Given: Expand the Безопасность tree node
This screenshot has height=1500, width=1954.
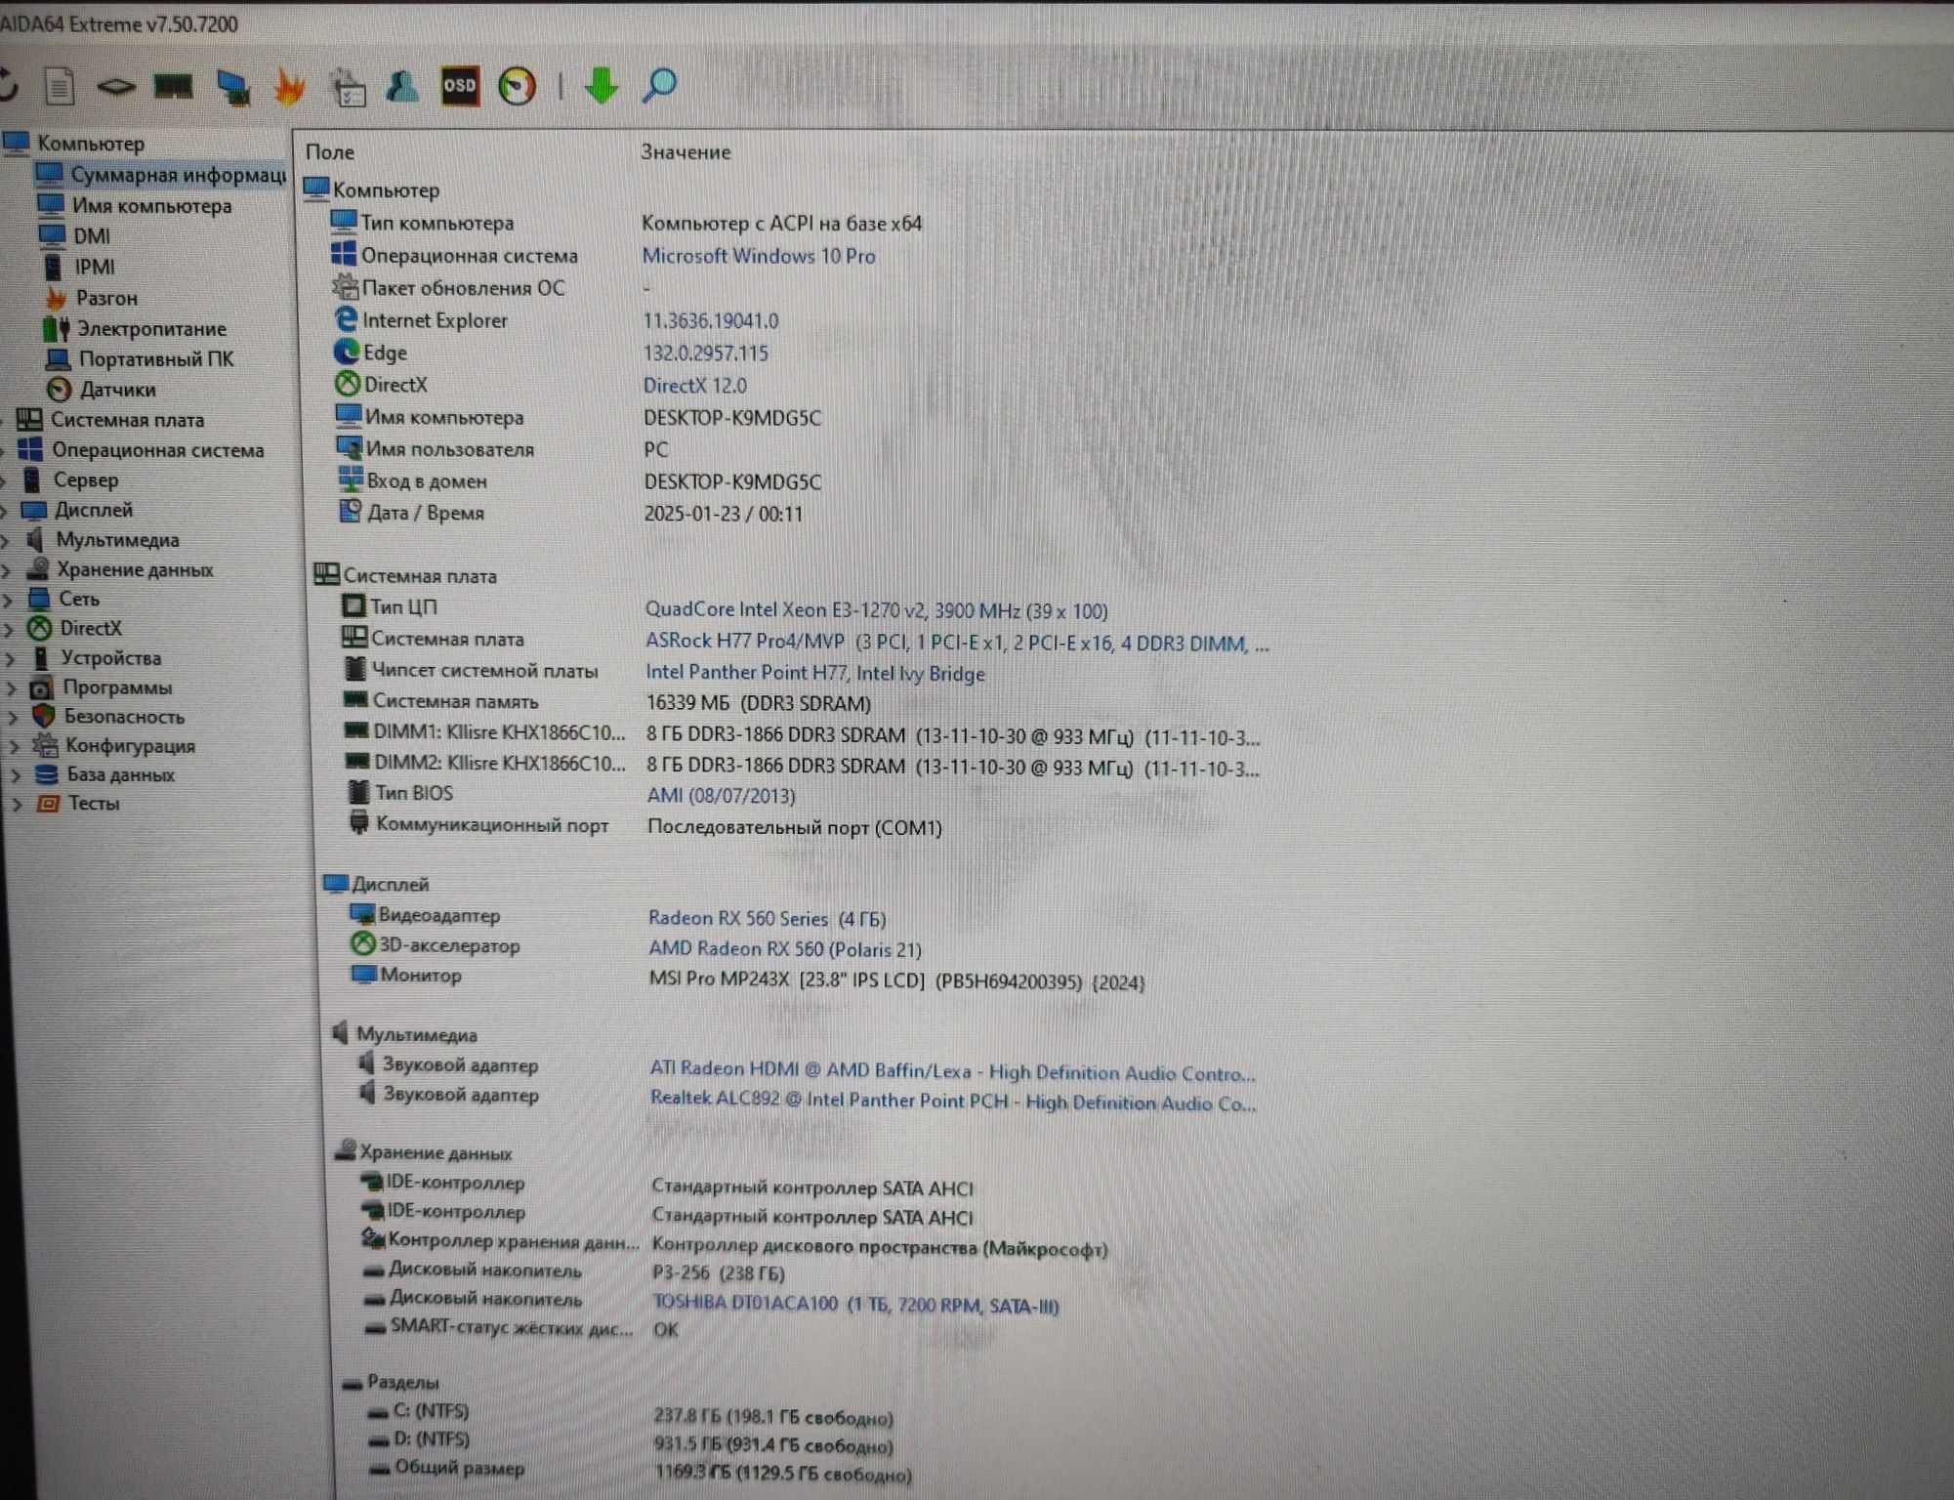Looking at the screenshot, I should tap(13, 717).
